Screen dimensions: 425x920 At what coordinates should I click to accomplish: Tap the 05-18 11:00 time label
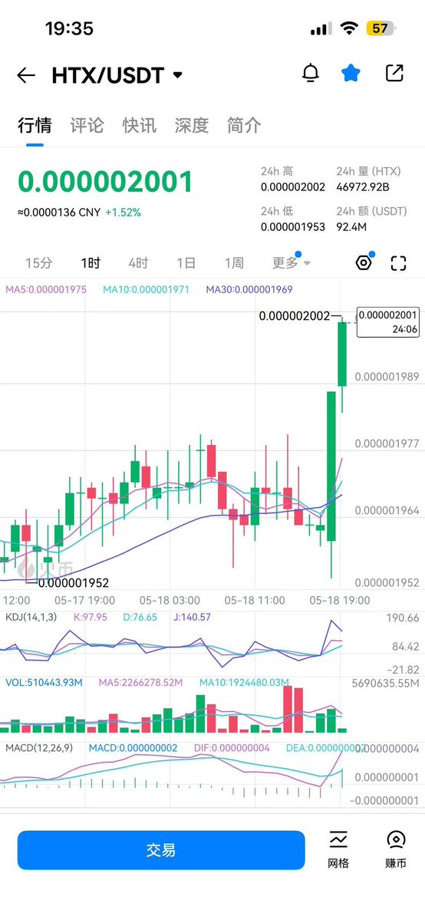point(255,601)
